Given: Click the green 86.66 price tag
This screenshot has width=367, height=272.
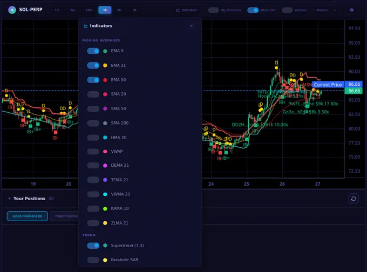Looking at the screenshot, I should coord(354,91).
